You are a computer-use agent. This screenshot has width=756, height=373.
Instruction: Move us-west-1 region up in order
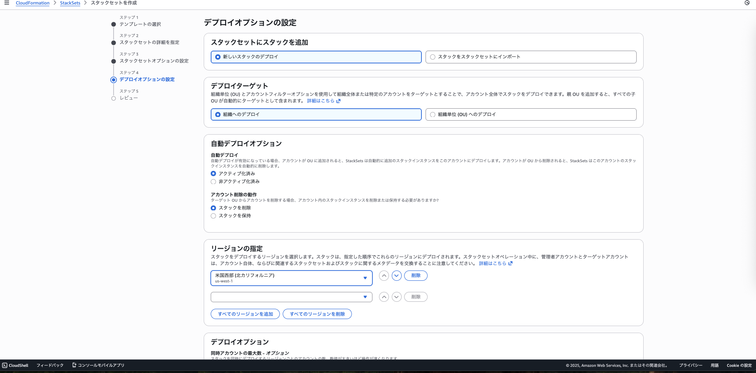coord(384,276)
